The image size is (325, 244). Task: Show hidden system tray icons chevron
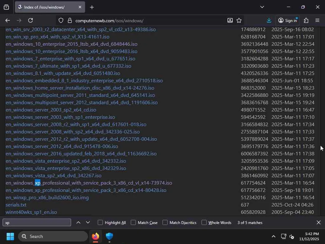coord(274,236)
